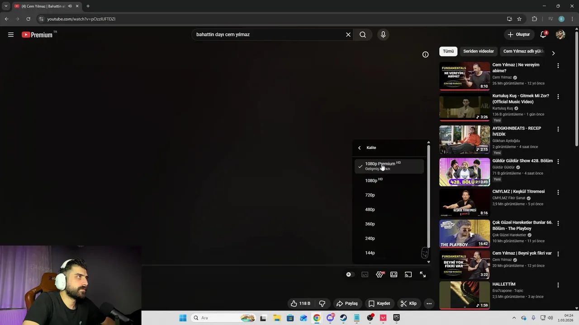This screenshot has width=579, height=325.
Task: Open Ne vereyim abime thumbnail
Action: point(465,76)
